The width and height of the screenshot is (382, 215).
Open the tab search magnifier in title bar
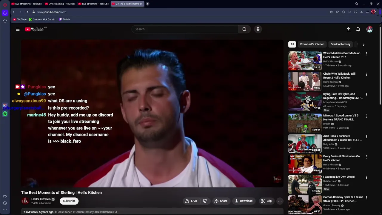357,4
